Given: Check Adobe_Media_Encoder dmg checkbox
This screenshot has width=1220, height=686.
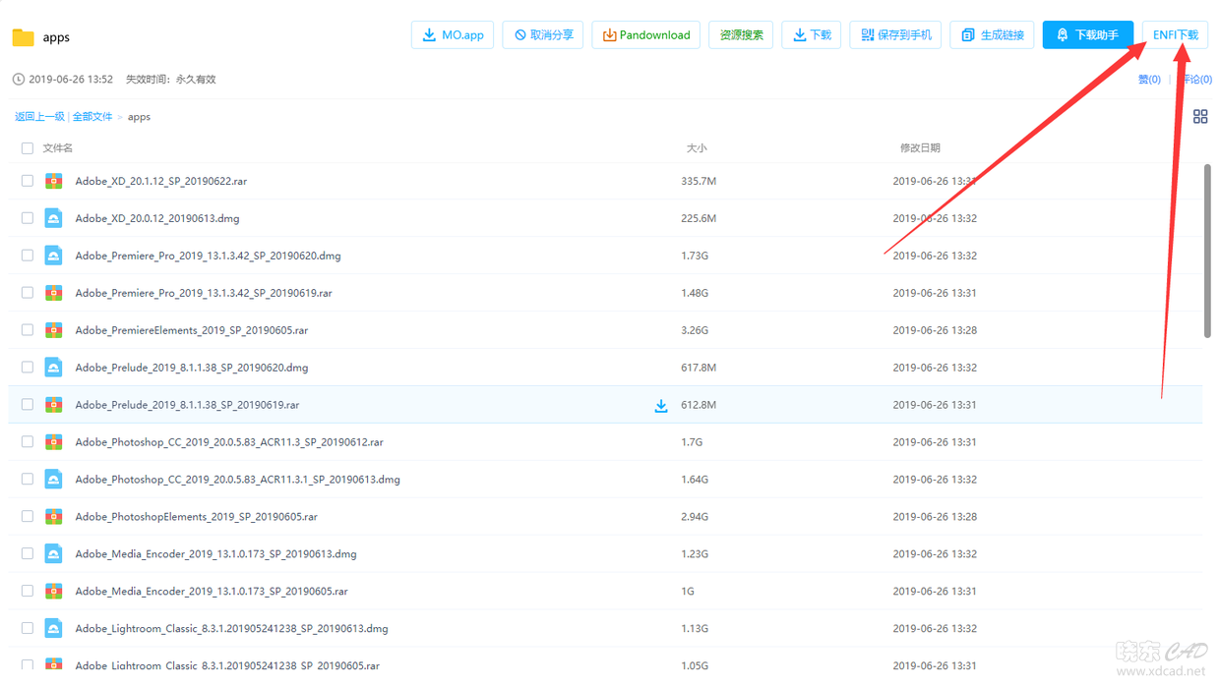Looking at the screenshot, I should coord(28,554).
